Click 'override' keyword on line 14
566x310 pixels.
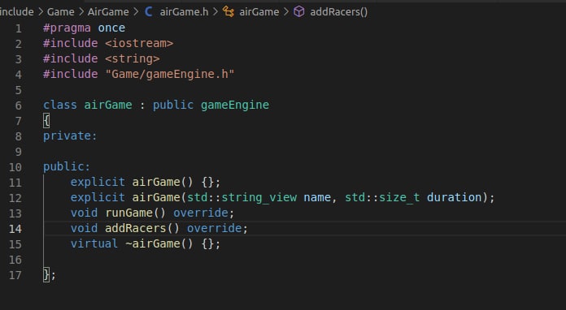215,228
